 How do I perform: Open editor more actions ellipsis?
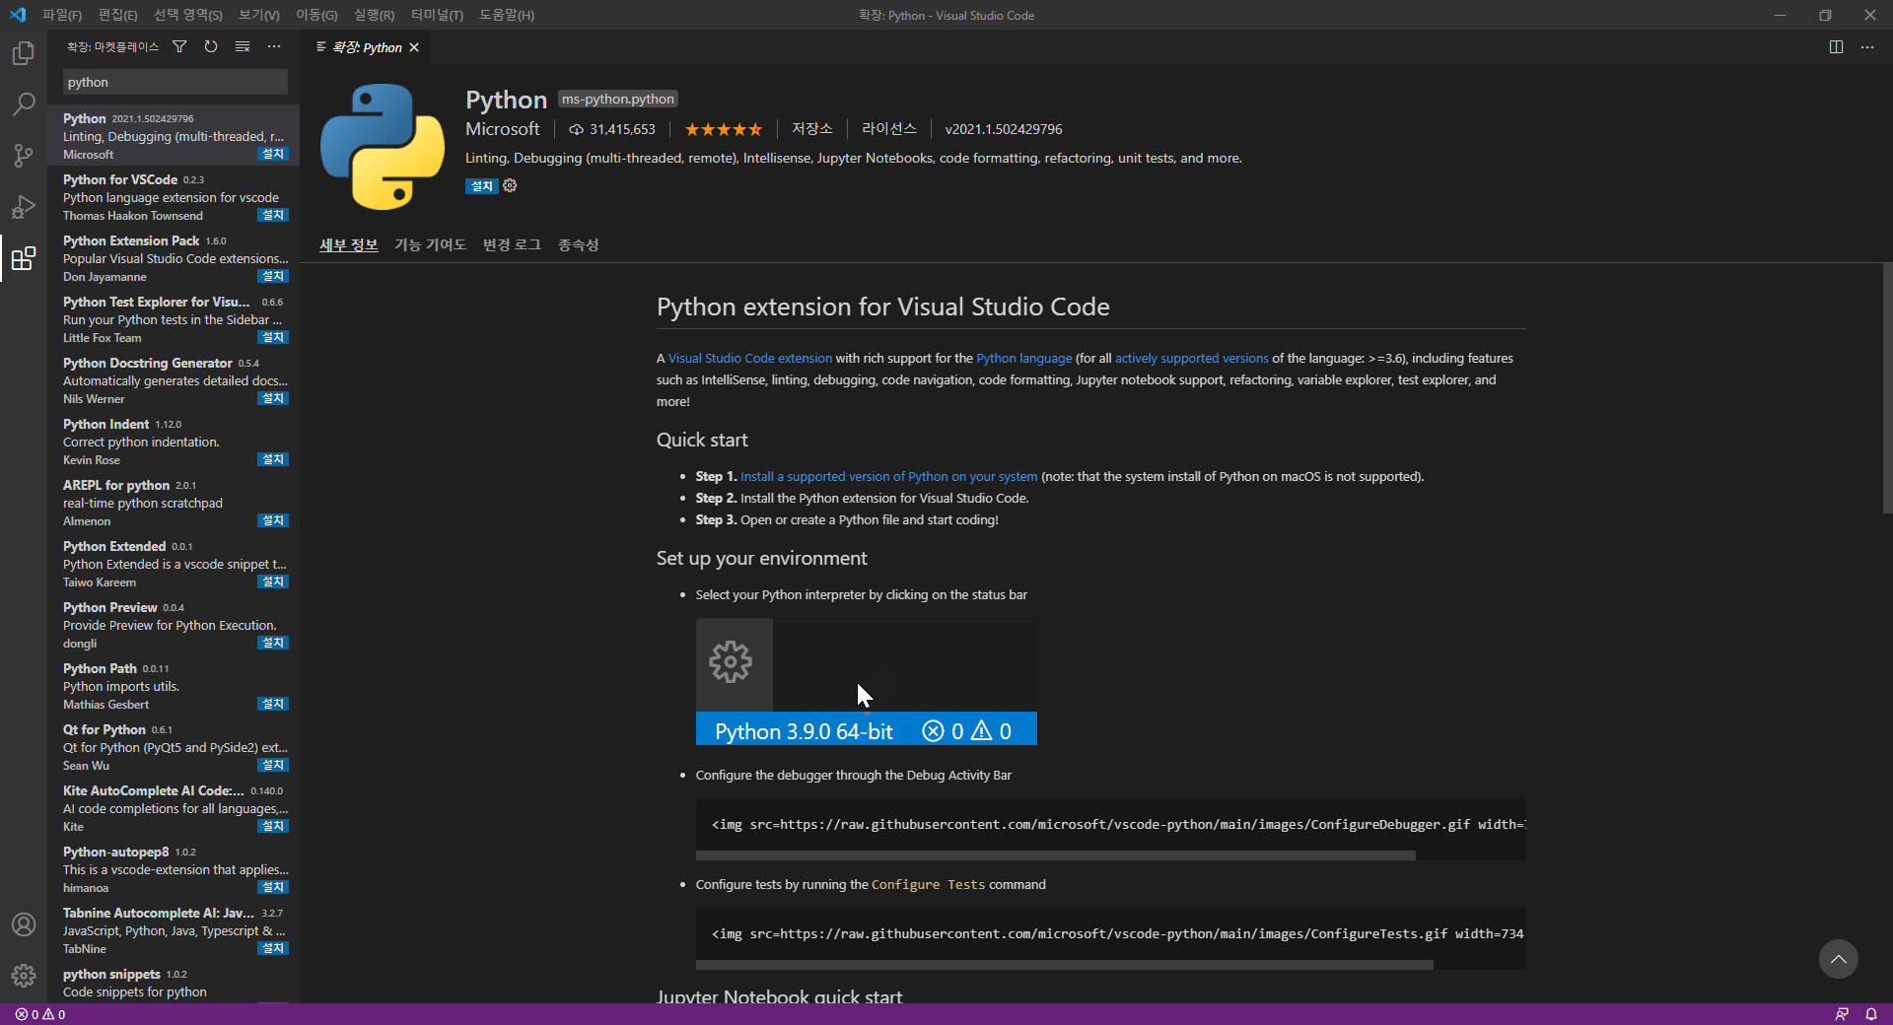1867,46
